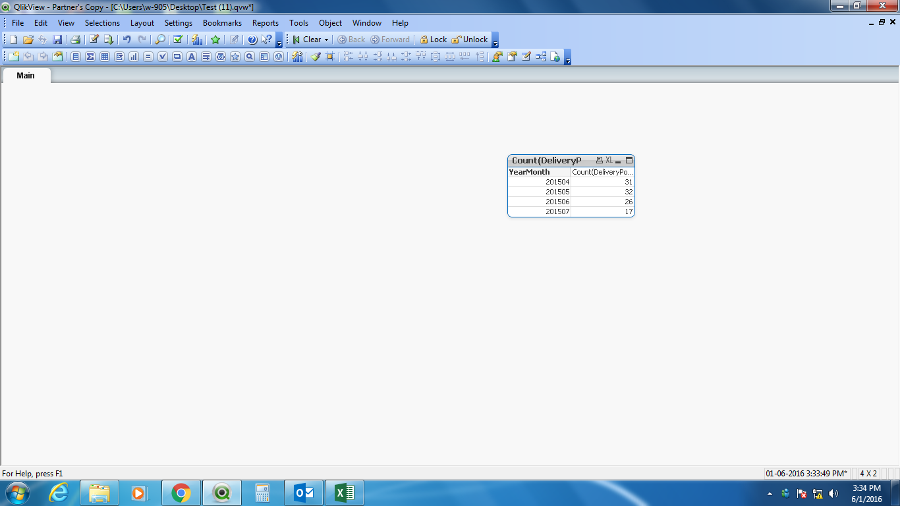Create a Search Object
The width and height of the screenshot is (900, 506).
click(250, 57)
